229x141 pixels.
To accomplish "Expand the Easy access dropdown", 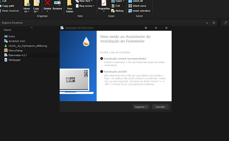I will [94, 6].
